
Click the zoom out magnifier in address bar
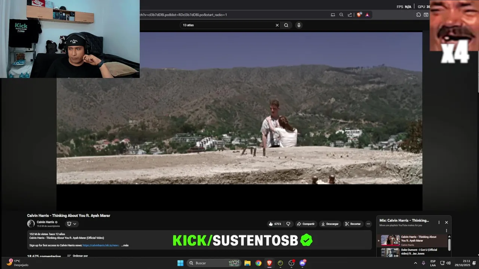[341, 15]
